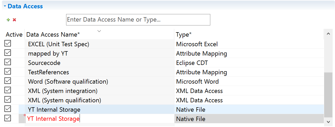The image size is (335, 127).
Task: Click the Active column header
Action: [14, 34]
